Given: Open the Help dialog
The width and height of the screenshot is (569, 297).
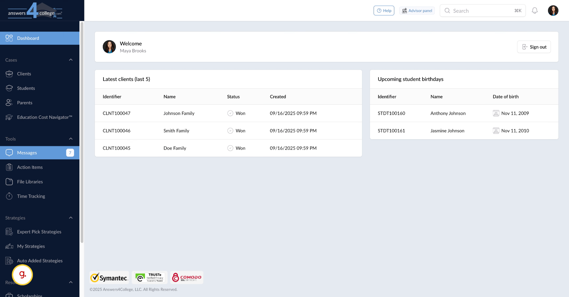Looking at the screenshot, I should tap(384, 10).
